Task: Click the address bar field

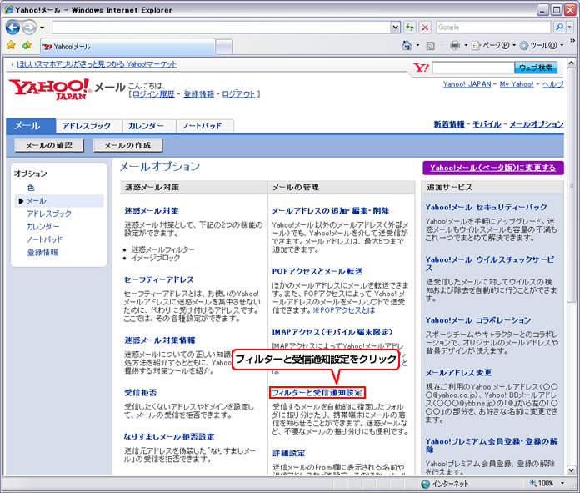Action: coord(221,27)
